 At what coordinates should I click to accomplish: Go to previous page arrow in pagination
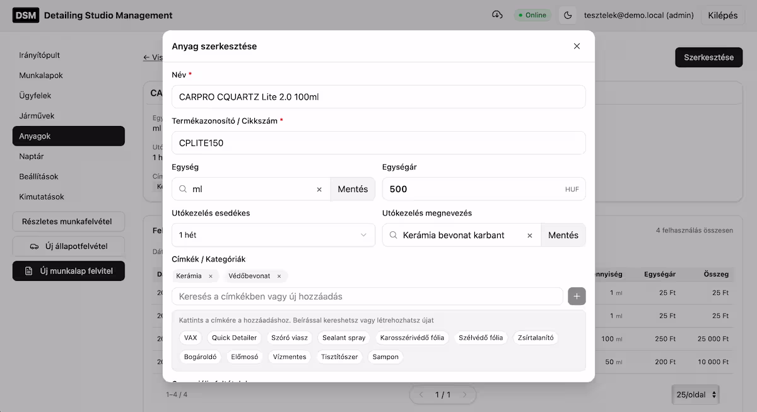click(421, 395)
